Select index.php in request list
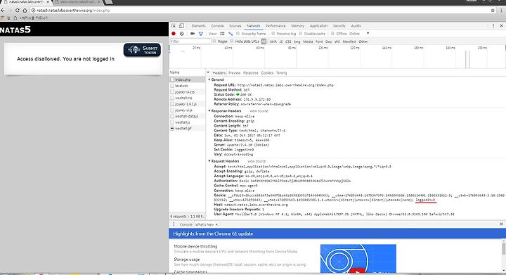The height and width of the screenshot is (275, 506). point(188,79)
